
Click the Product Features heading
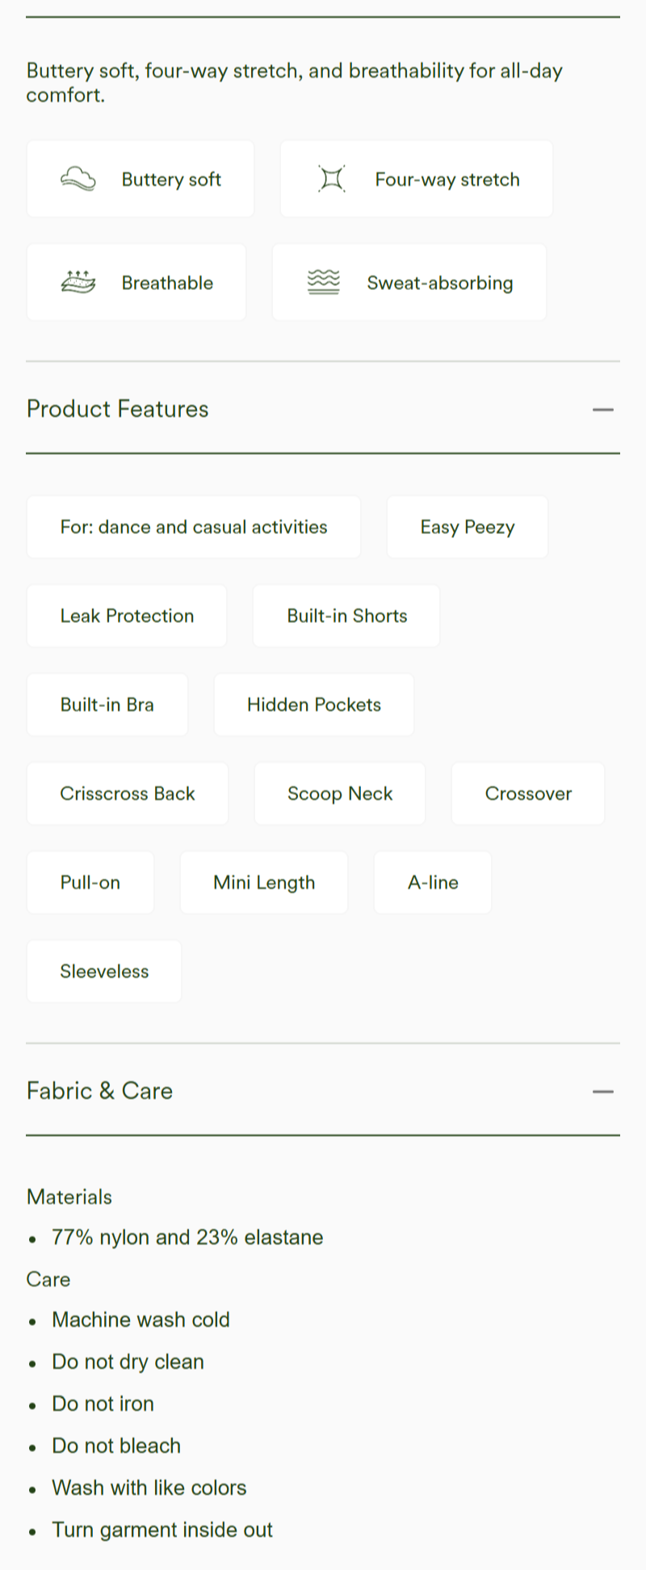pyautogui.click(x=118, y=409)
